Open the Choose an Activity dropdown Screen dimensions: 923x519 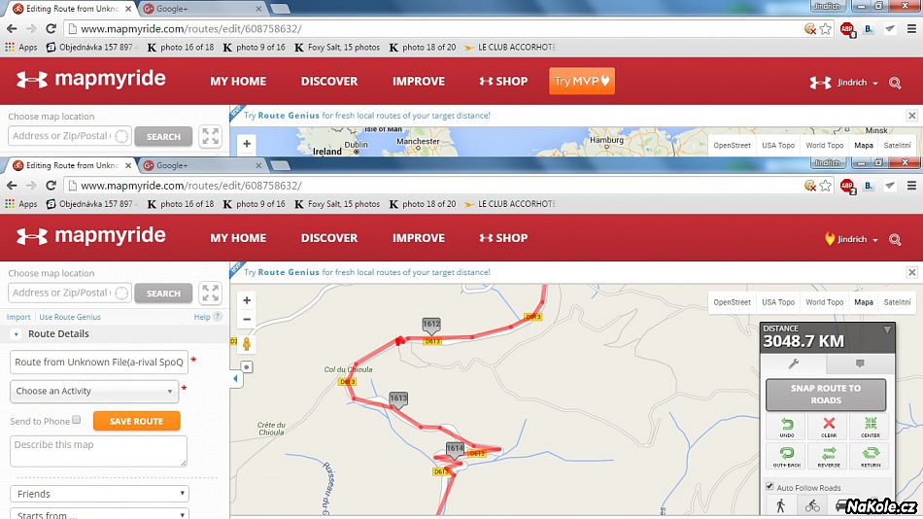pyautogui.click(x=94, y=391)
